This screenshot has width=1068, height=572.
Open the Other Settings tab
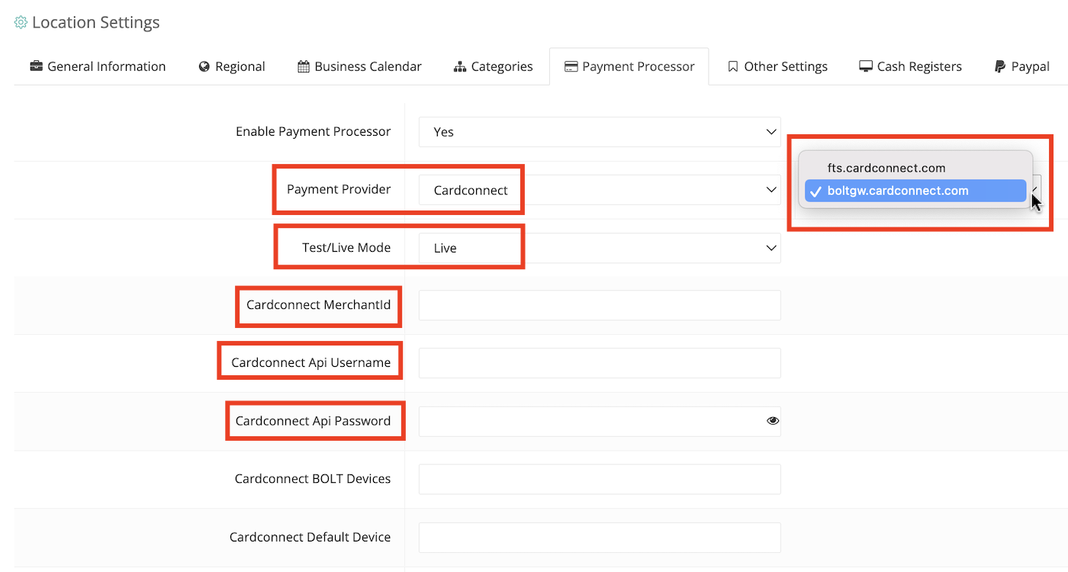pos(777,66)
